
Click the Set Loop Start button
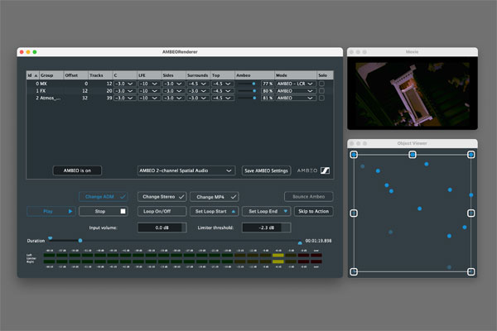[215, 211]
